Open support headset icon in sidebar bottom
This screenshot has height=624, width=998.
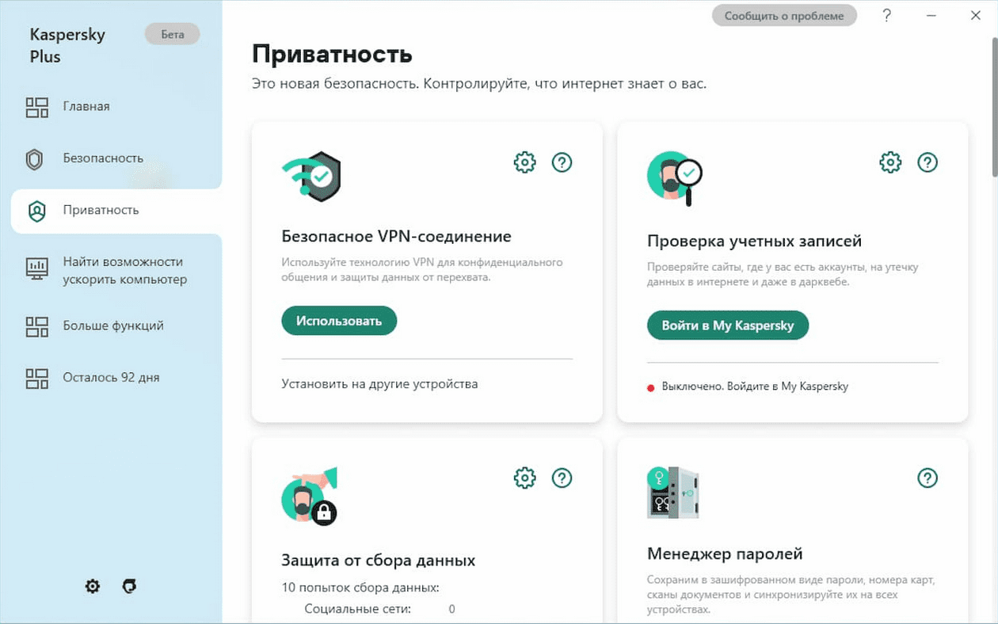coord(130,586)
